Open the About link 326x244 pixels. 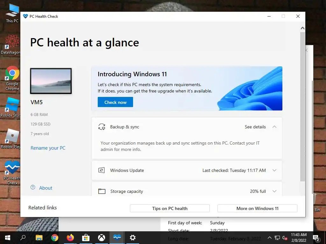point(46,188)
